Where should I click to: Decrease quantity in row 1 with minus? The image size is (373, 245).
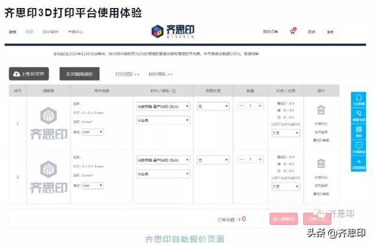[241, 106]
